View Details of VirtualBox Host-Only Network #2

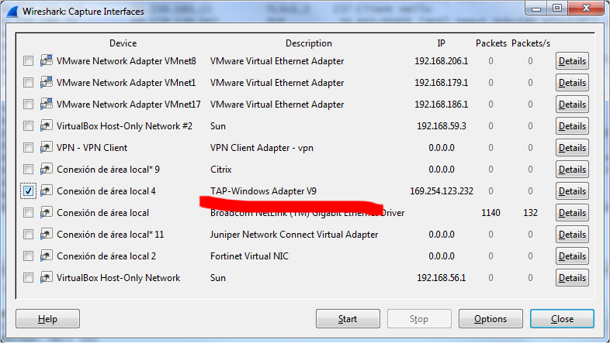572,126
